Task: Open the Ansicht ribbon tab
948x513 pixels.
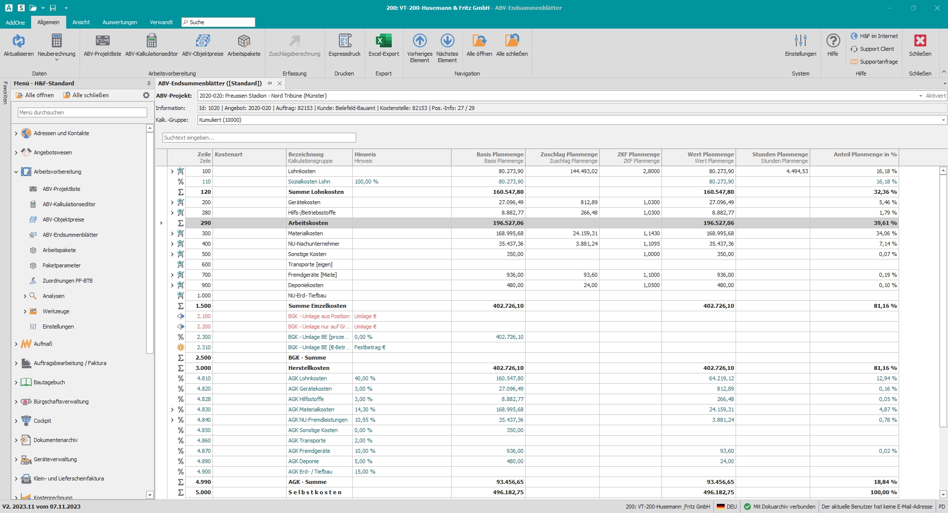Action: point(81,22)
